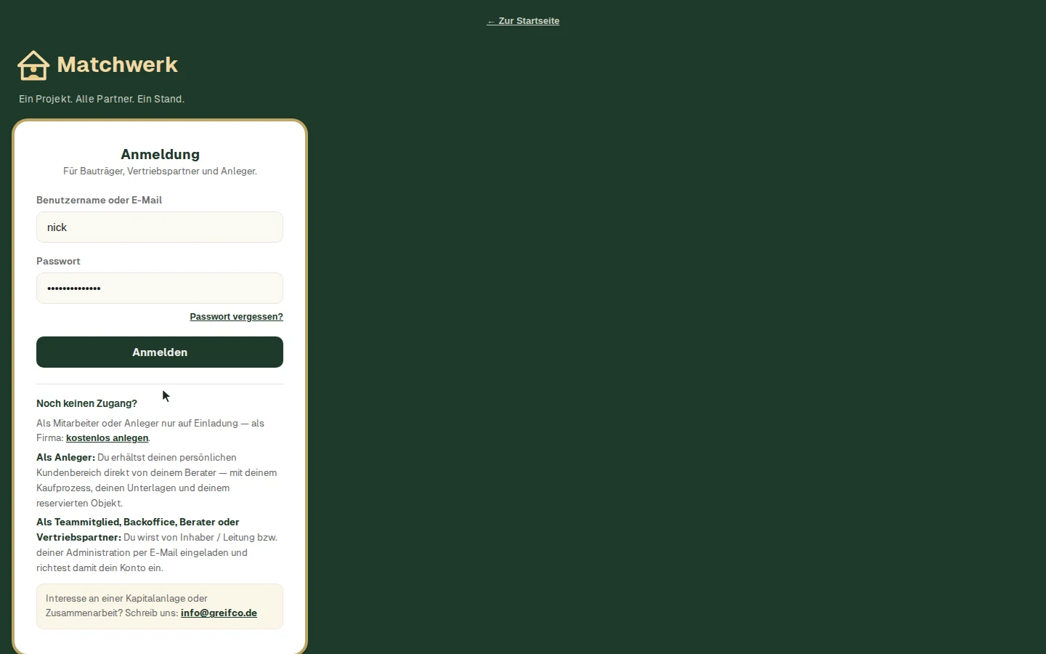Click the bold Als Teammitglied, Backoffice text
The height and width of the screenshot is (654, 1046).
[138, 530]
